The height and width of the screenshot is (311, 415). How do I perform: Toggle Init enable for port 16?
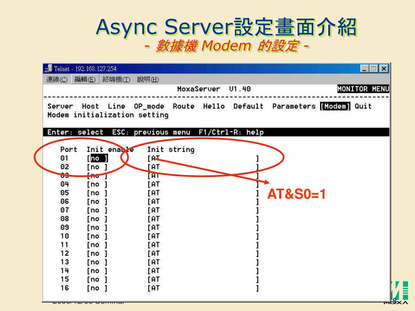(97, 288)
